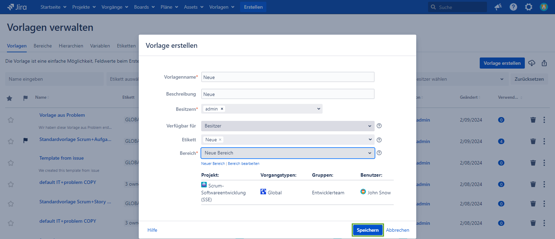Viewport: 555px width, 239px height.
Task: Delete the Vorlage aus Problem template
Action: coord(533,120)
